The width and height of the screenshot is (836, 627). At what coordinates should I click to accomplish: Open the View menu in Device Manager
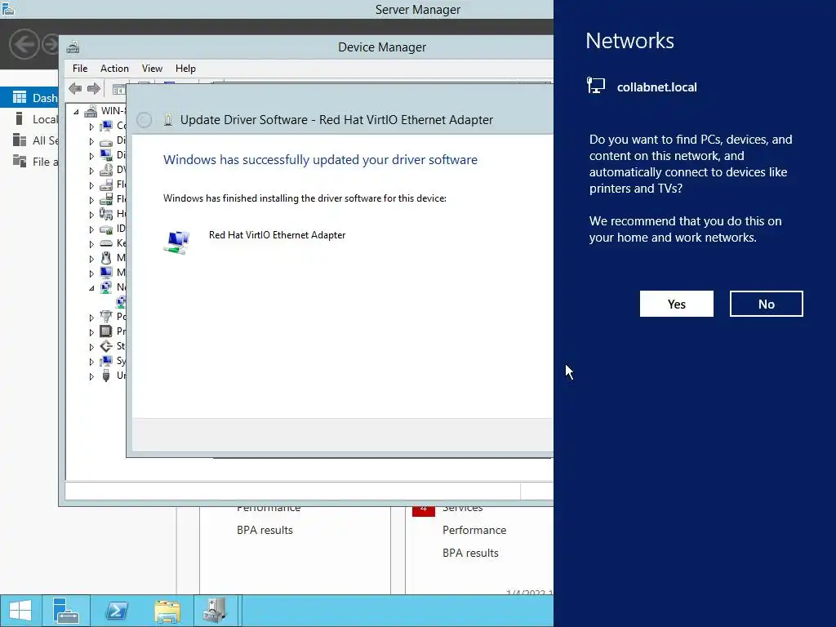click(152, 69)
